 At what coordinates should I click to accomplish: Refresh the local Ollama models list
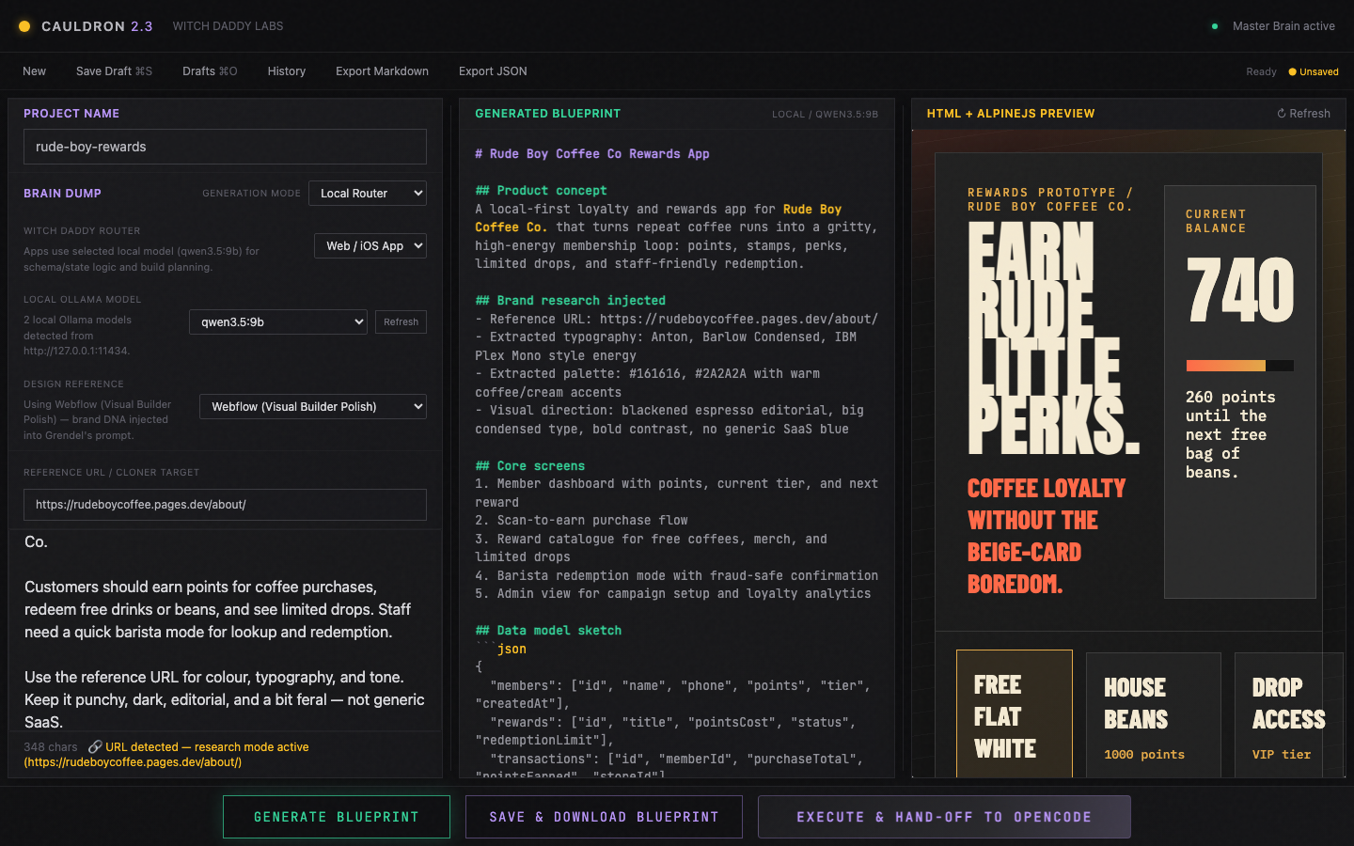click(x=401, y=321)
